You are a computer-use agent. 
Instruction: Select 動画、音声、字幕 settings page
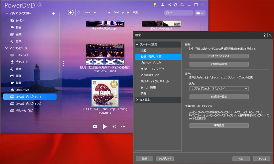coord(158,57)
